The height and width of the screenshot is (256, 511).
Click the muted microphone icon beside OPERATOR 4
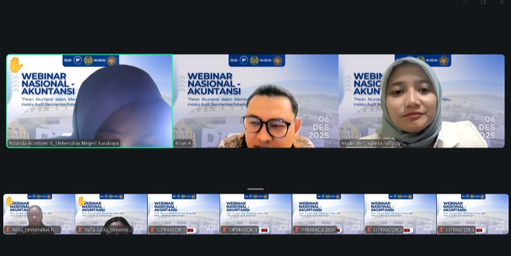tap(441, 230)
